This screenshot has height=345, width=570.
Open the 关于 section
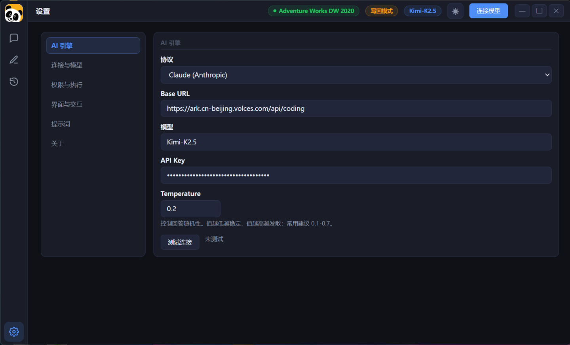[57, 143]
